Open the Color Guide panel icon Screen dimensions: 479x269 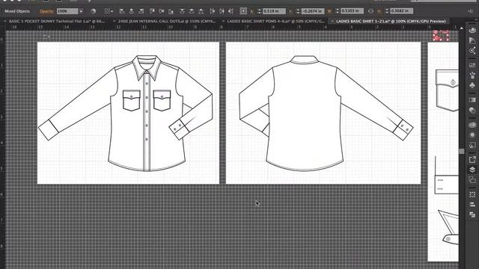472,40
